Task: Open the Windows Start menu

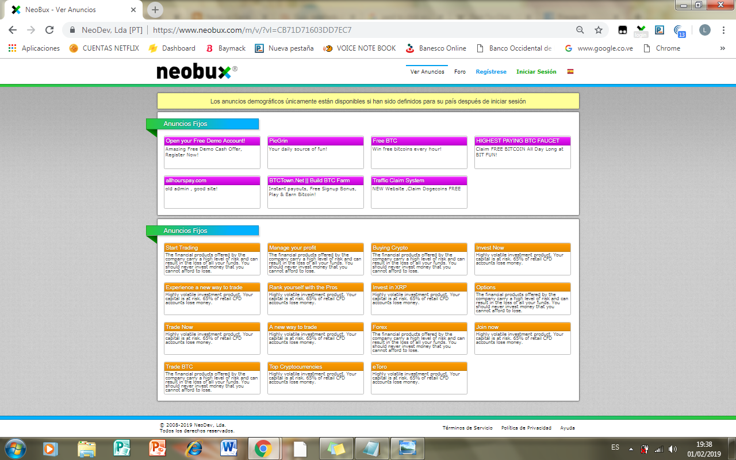Action: click(14, 448)
